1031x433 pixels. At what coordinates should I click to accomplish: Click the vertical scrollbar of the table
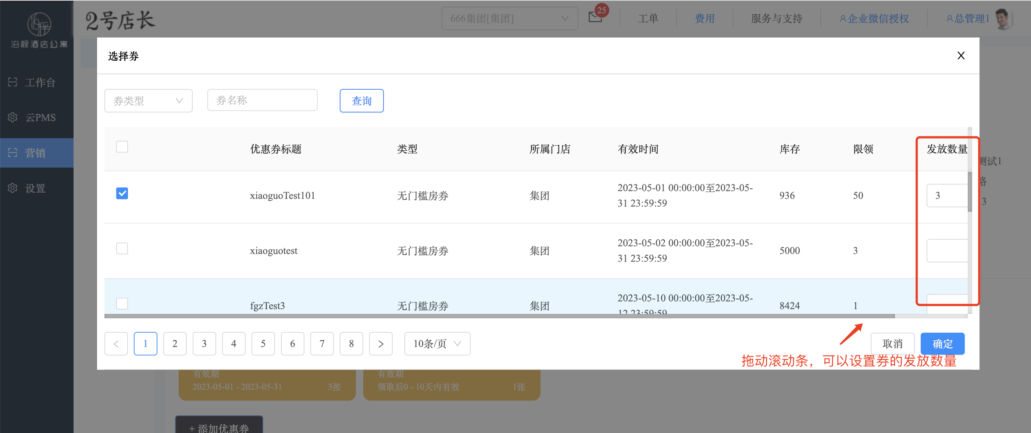coord(970,192)
